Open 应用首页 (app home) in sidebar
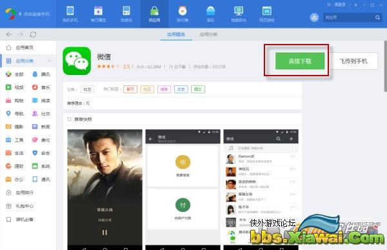Screen dimensions: 387x250 pos(25,47)
